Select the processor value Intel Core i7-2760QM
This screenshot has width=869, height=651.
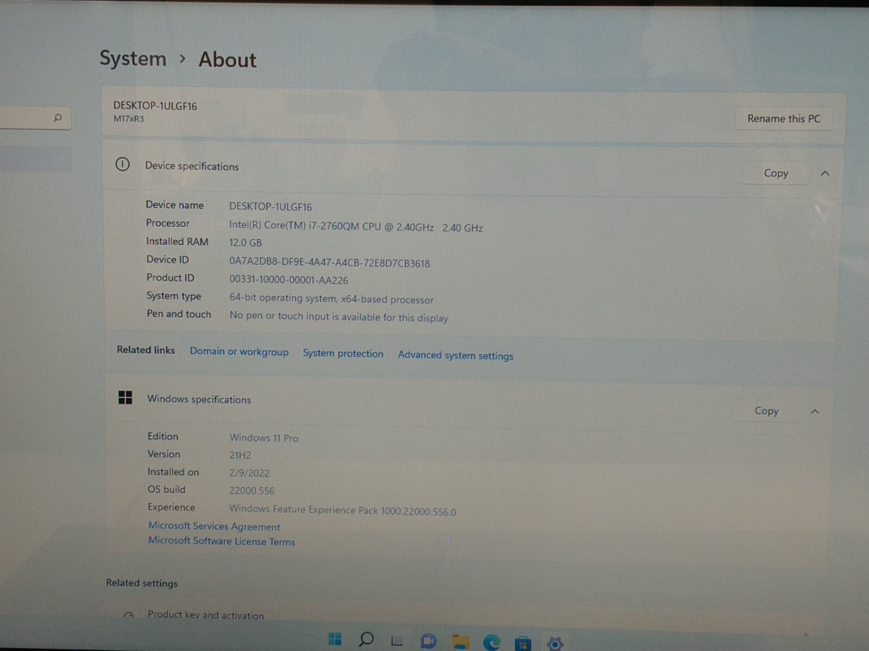(x=356, y=227)
